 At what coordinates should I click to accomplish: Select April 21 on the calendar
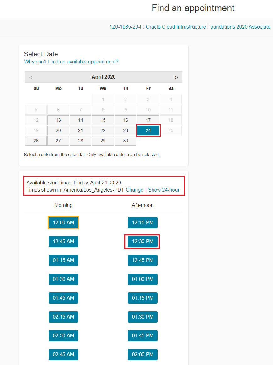pos(80,130)
